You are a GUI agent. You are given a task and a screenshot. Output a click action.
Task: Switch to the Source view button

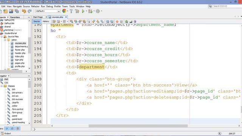(x=37, y=22)
